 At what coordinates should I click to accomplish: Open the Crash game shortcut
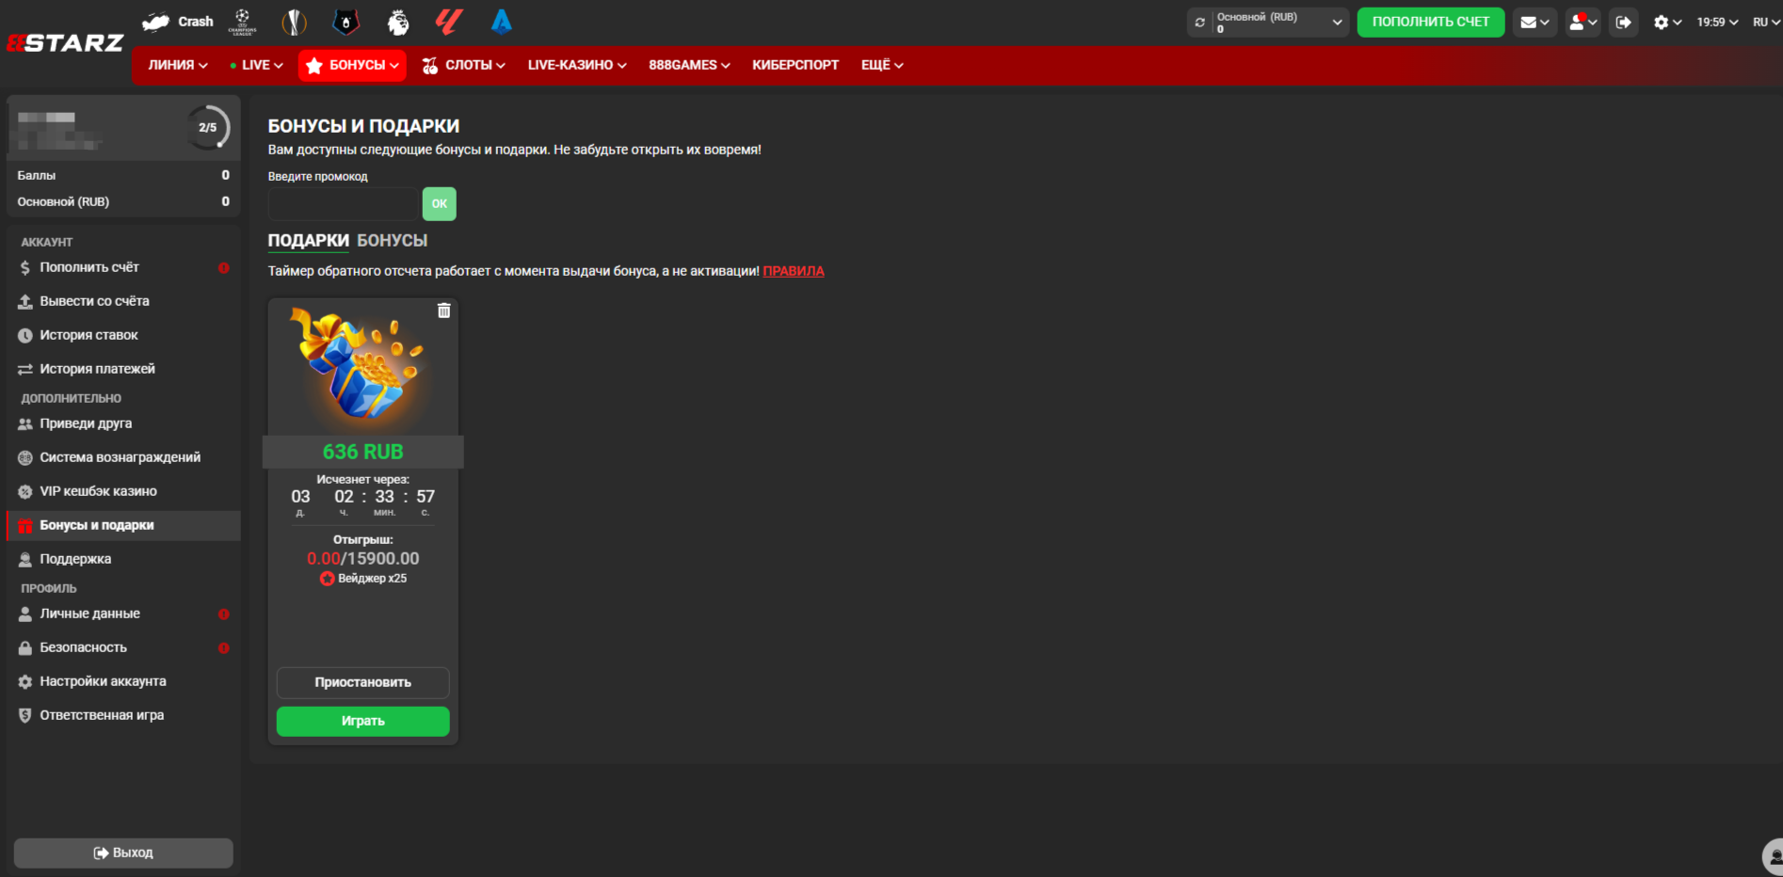point(178,22)
